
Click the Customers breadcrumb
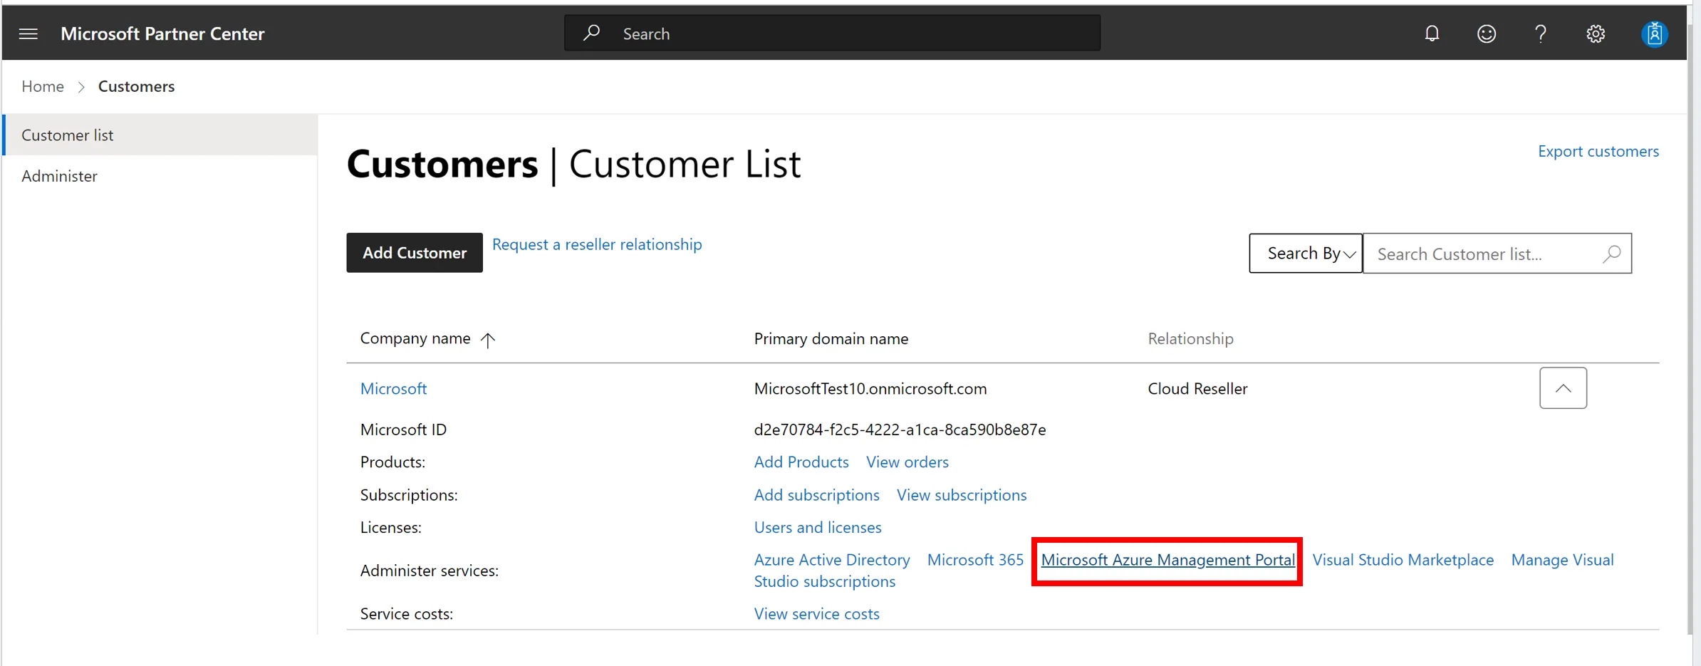pos(136,86)
